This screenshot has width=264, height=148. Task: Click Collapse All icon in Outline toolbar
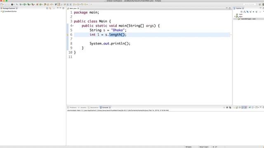(x=242, y=12)
